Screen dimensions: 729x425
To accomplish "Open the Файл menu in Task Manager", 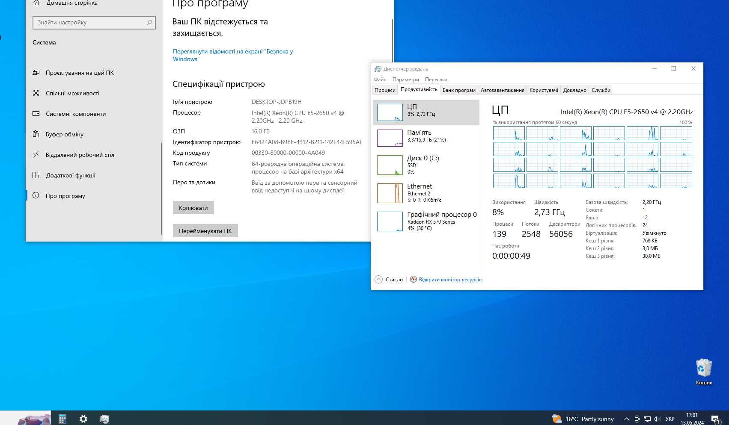I will 380,80.
